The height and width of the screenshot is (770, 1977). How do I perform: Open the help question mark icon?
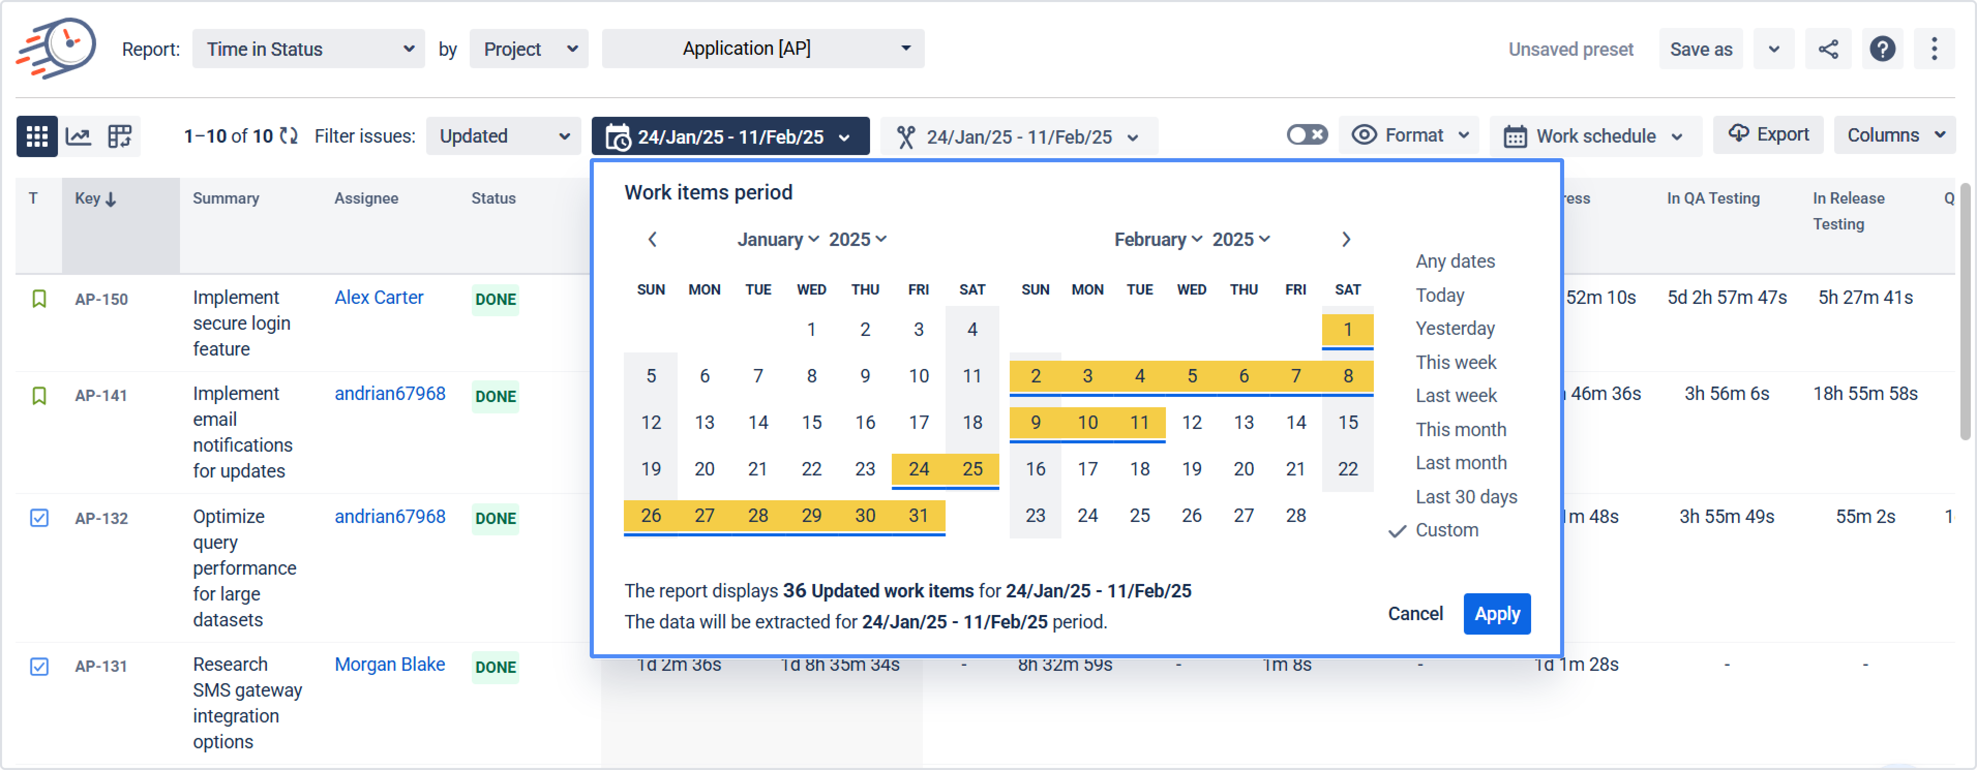tap(1882, 49)
